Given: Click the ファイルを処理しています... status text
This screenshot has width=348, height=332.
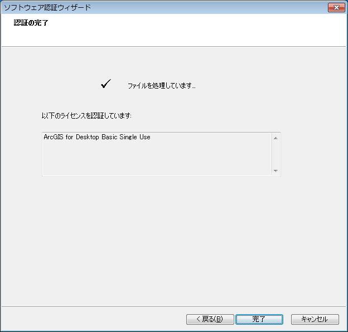Looking at the screenshot, I should coord(162,86).
